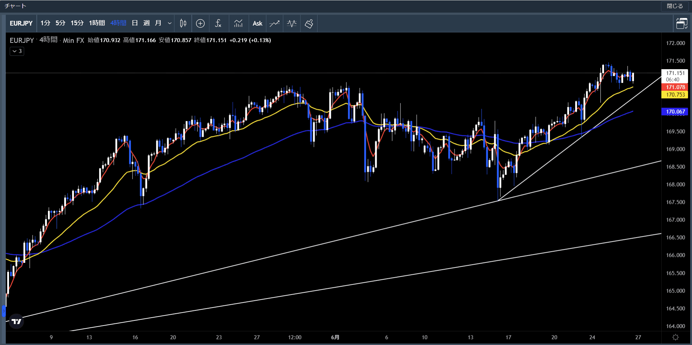Image resolution: width=692 pixels, height=345 pixels.
Task: Click the 安値170.857 low value text
Action: (175, 40)
